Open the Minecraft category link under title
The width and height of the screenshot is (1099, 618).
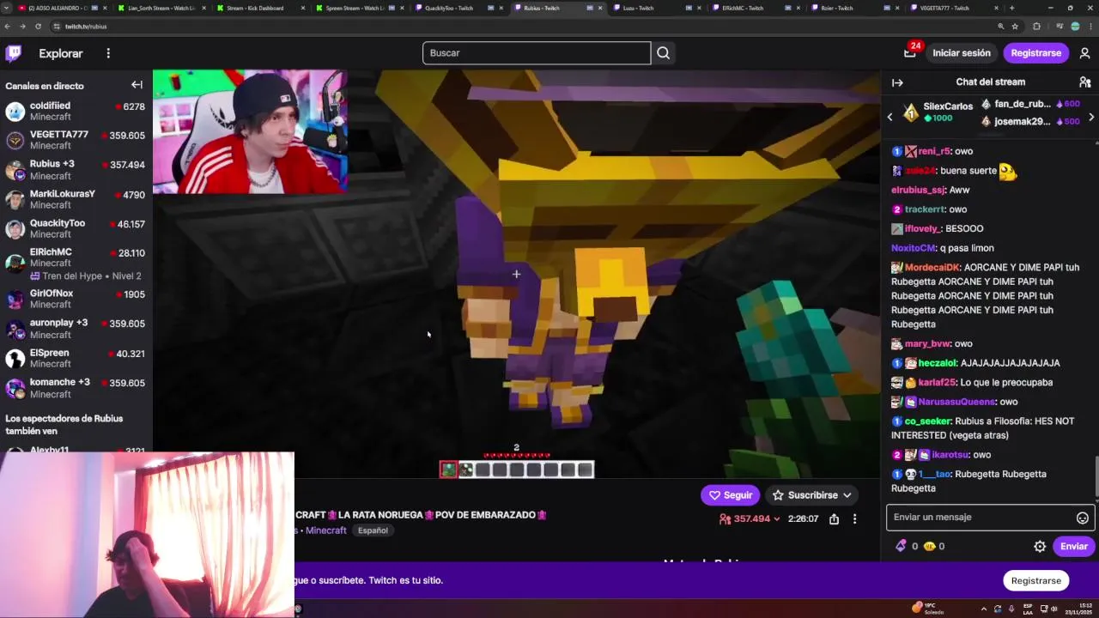[x=326, y=530]
